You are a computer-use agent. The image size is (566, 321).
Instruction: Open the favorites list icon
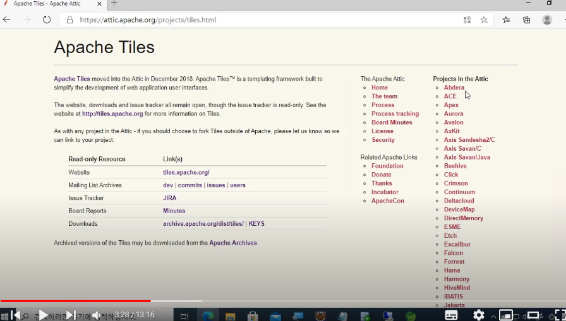pos(506,20)
